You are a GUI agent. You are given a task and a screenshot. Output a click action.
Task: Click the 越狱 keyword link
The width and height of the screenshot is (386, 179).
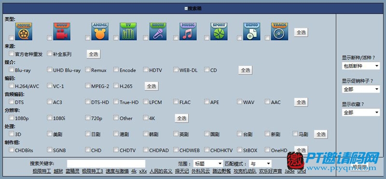(58, 171)
